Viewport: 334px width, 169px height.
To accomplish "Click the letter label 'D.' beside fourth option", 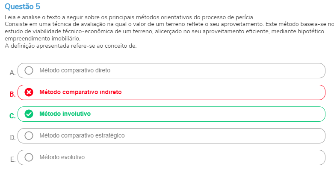I will [x=13, y=138].
